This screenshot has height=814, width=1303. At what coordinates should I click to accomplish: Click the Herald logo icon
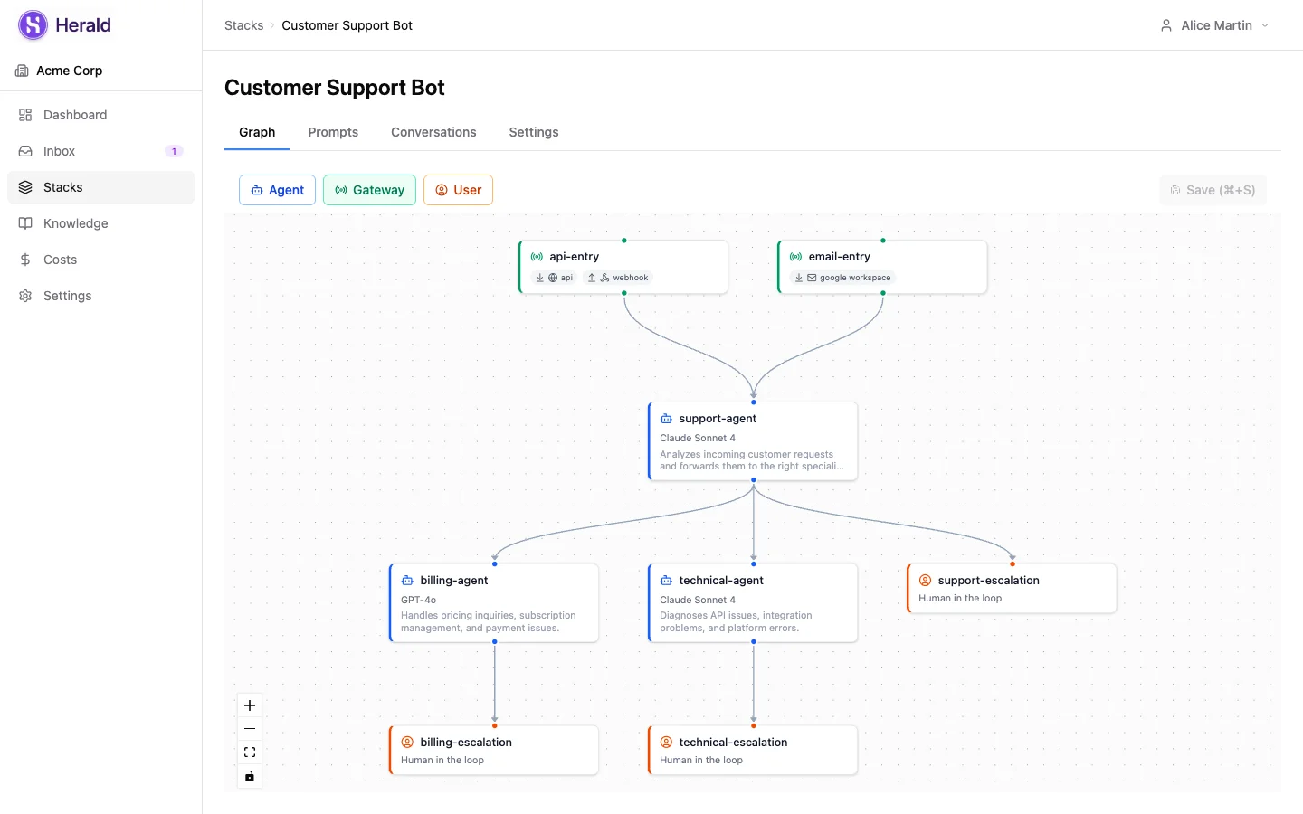point(33,25)
